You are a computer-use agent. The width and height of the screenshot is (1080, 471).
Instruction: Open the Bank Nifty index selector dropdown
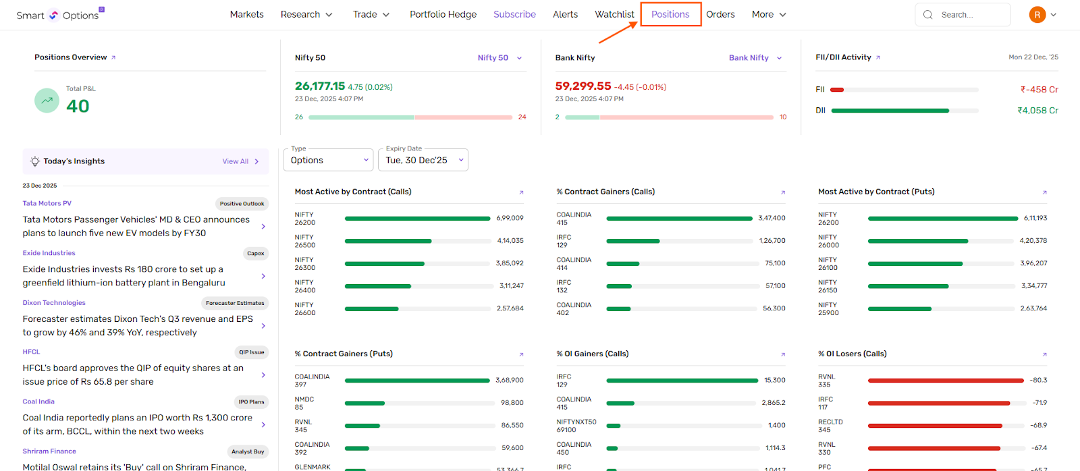coord(755,58)
